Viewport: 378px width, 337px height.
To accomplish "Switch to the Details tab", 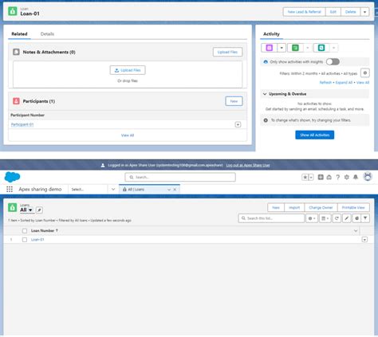I will pos(47,34).
